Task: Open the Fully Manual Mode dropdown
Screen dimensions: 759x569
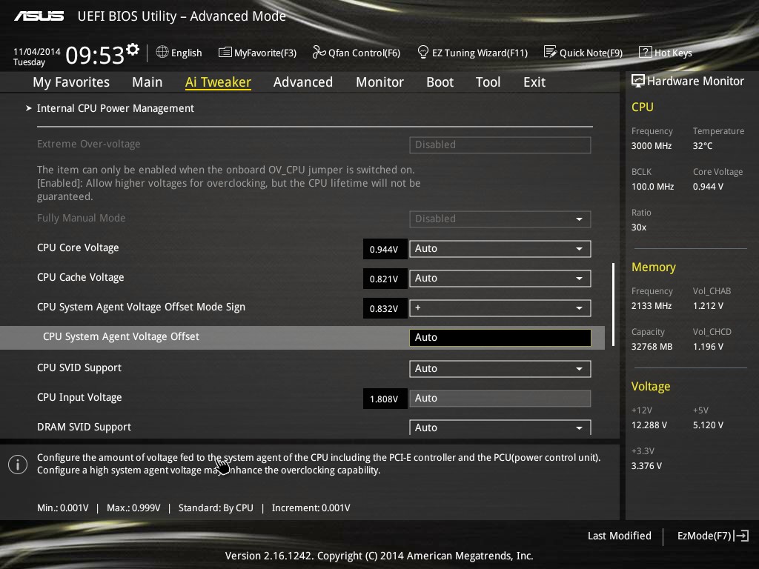Action: tap(500, 219)
